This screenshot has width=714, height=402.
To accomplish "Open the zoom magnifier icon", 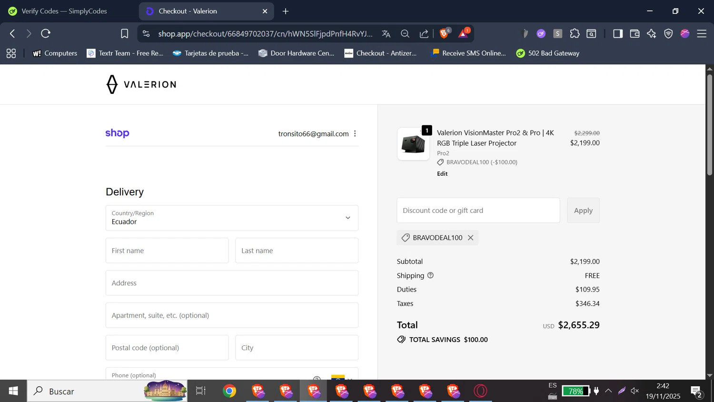I will pyautogui.click(x=405, y=34).
